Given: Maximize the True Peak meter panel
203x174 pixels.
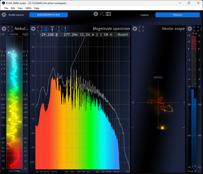Looking at the screenshot, I should [196, 29].
